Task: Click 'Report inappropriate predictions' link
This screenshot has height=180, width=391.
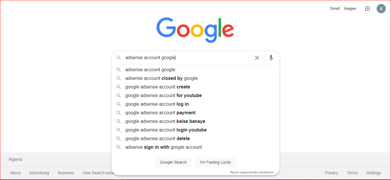Action: [x=252, y=173]
